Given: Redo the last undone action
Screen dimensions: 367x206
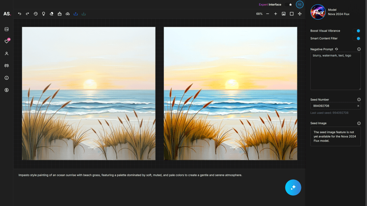Looking at the screenshot, I should pyautogui.click(x=27, y=14).
